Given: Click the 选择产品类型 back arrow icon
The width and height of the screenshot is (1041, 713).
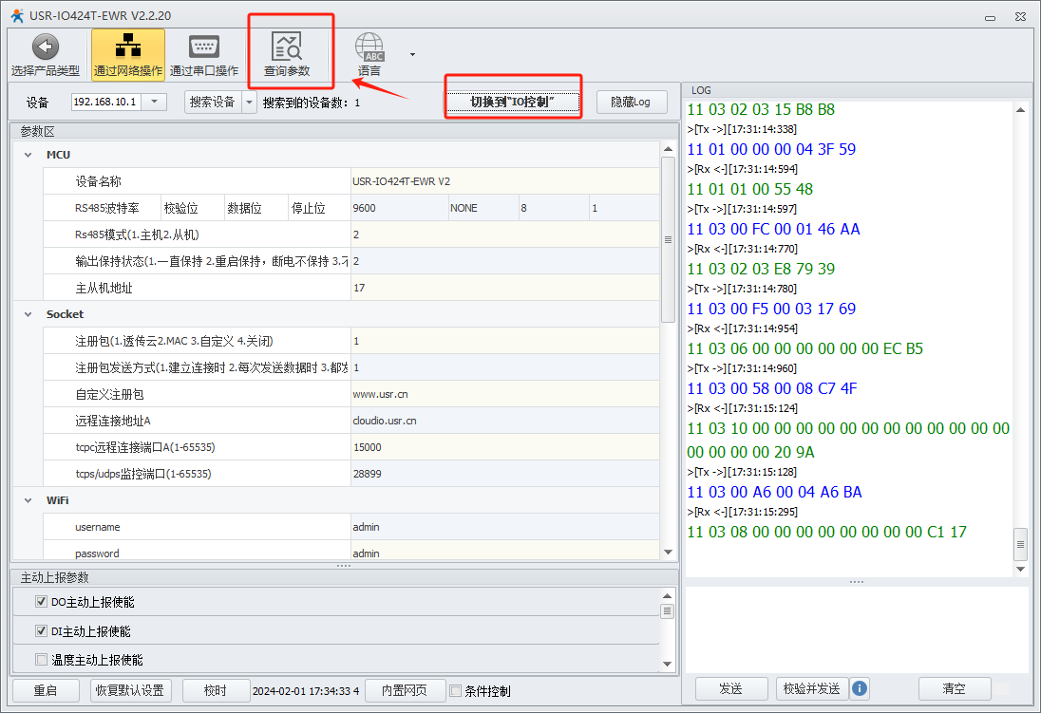Looking at the screenshot, I should [45, 47].
